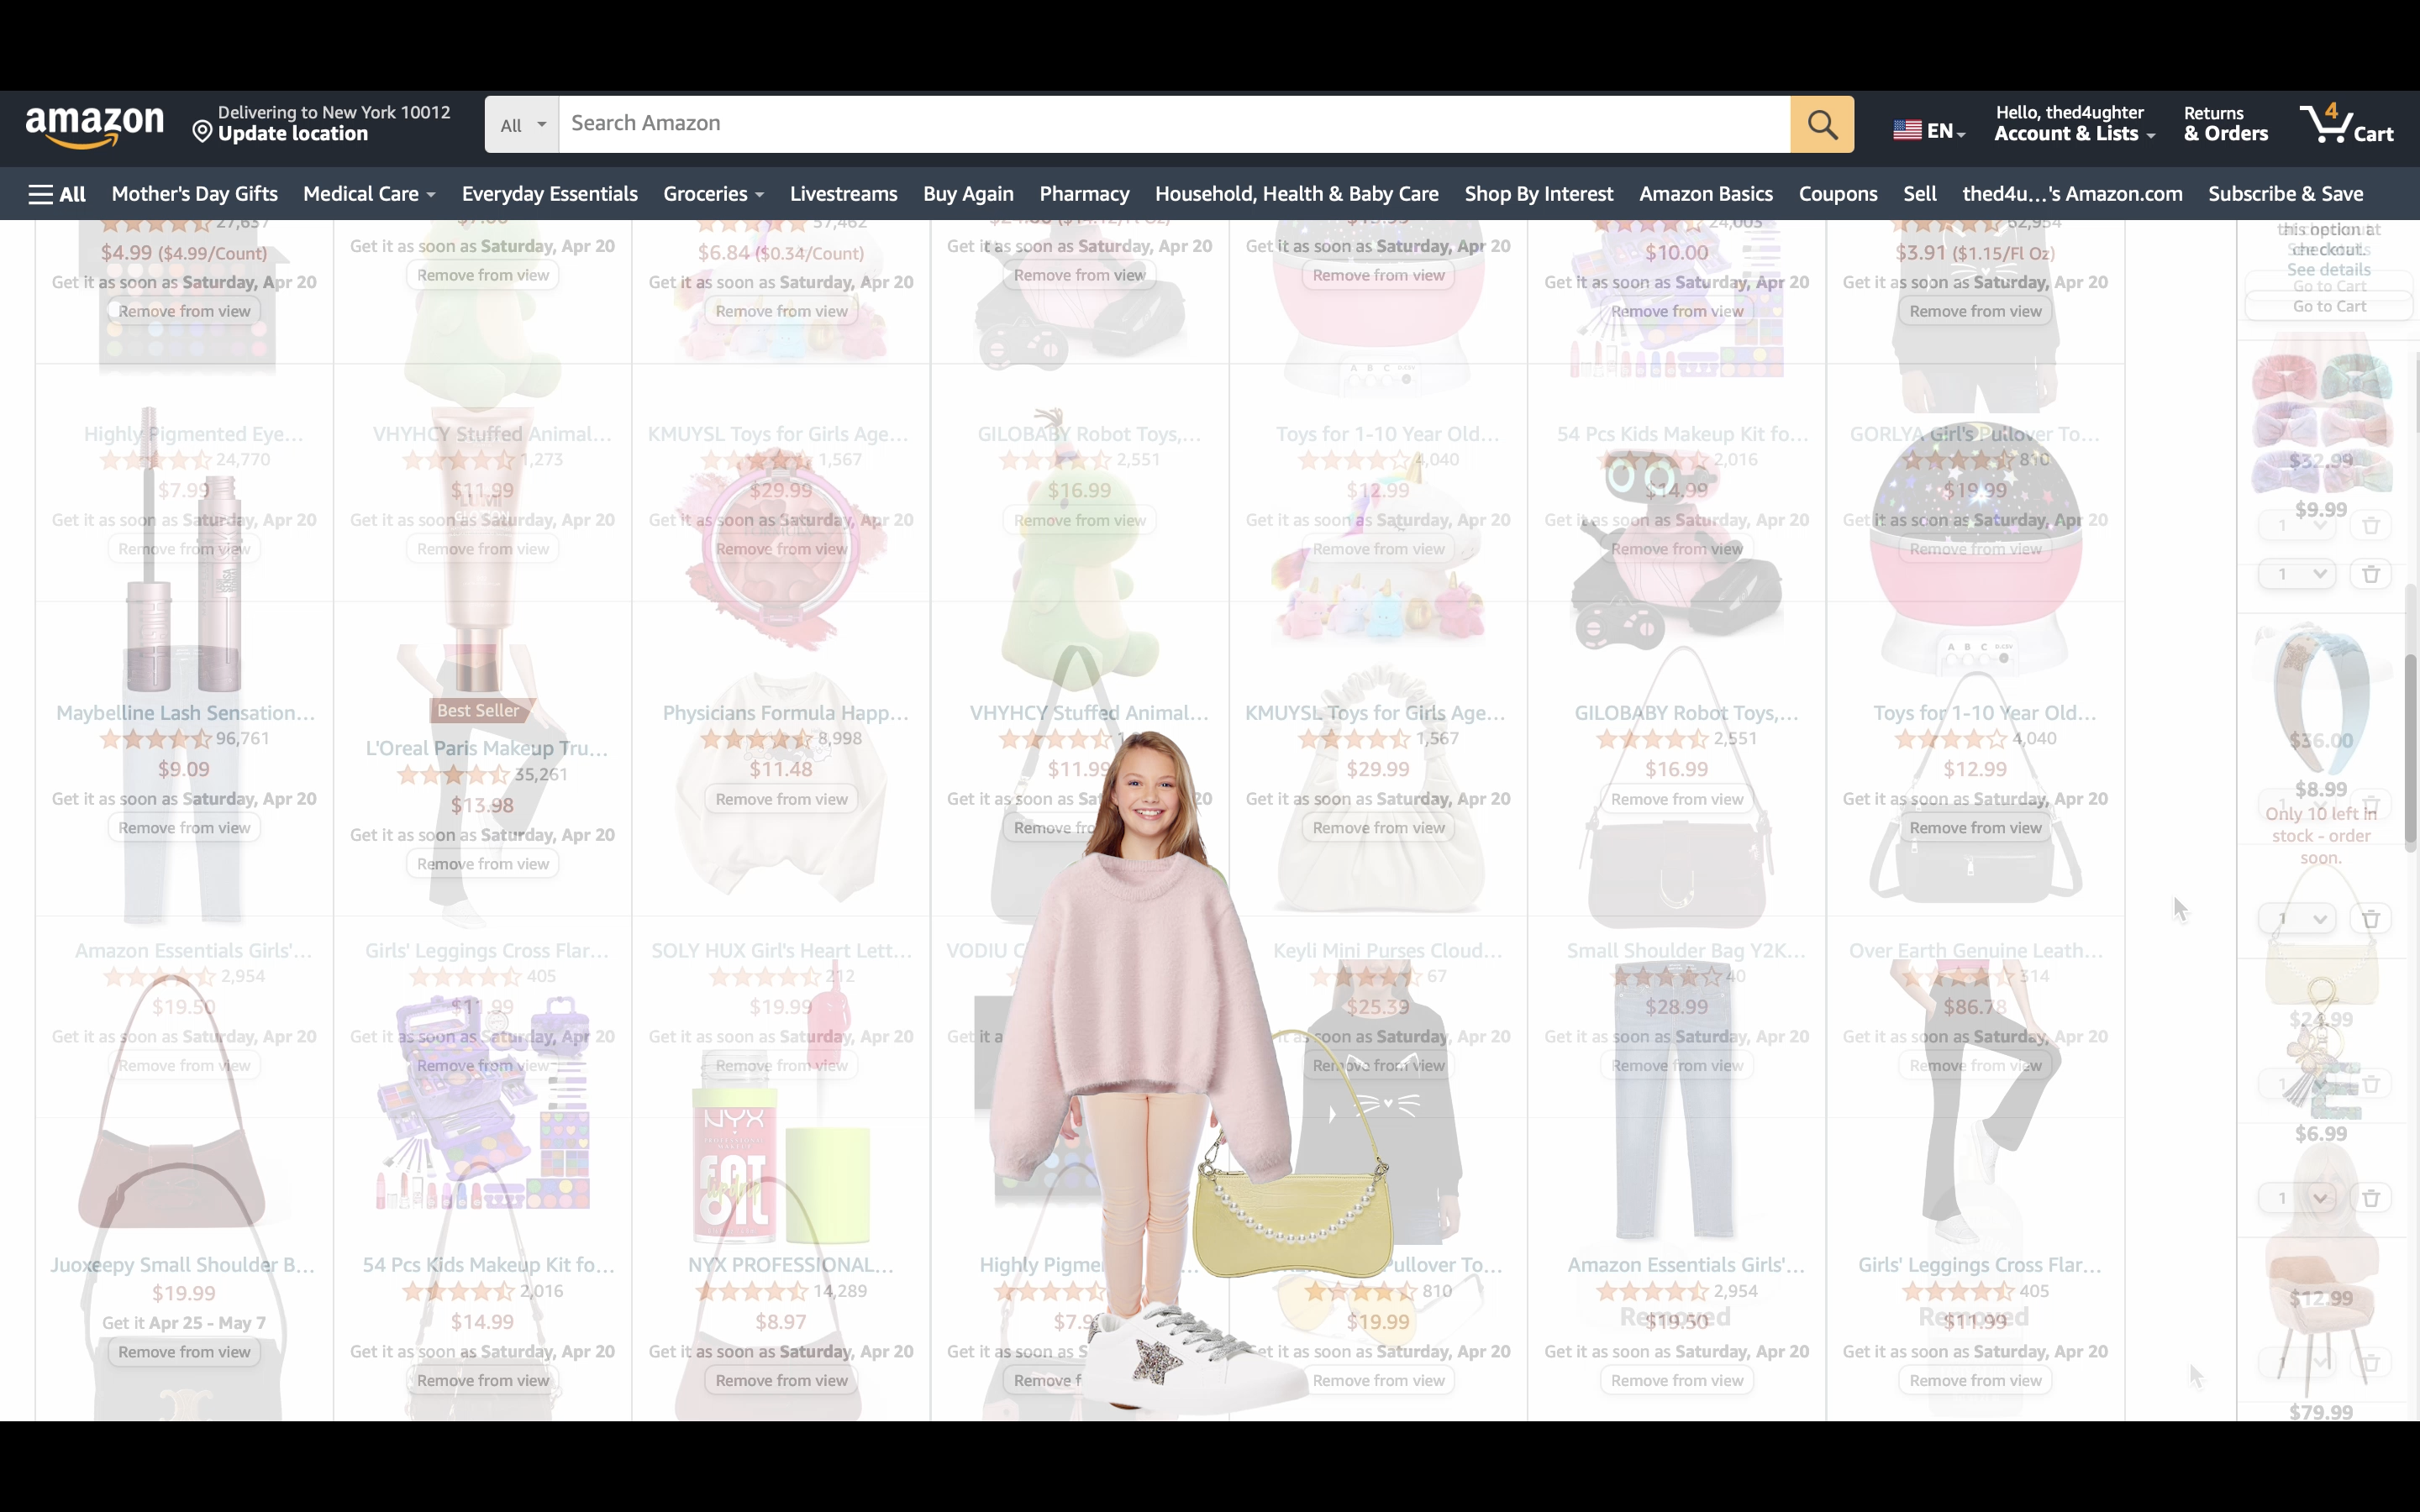Screen dimensions: 2420x1512
Task: Go to the Pharmacy nav item
Action: (x=1083, y=194)
